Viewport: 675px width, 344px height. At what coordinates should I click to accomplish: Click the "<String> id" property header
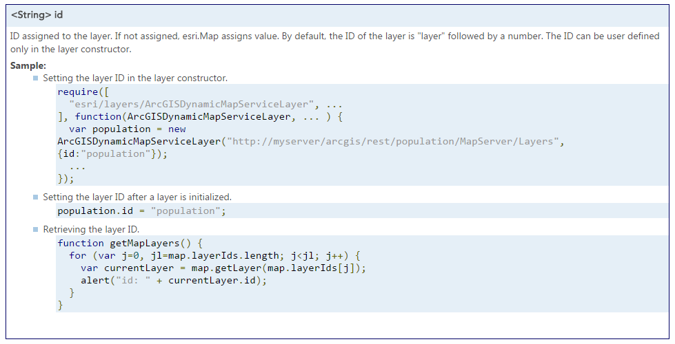tap(37, 15)
